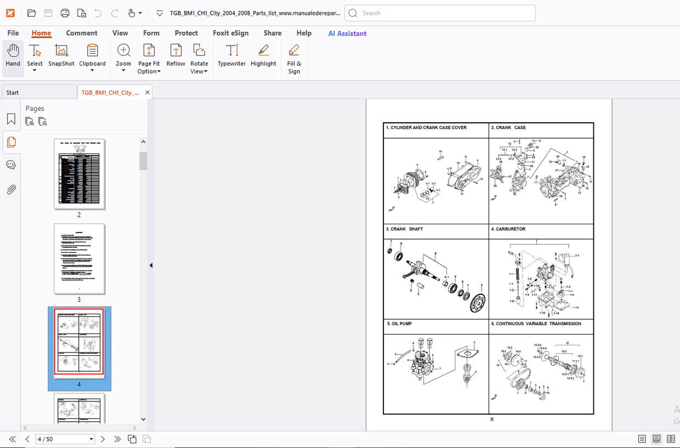Select the page 4 thumbnail
This screenshot has height=448, width=680.
[x=80, y=343]
